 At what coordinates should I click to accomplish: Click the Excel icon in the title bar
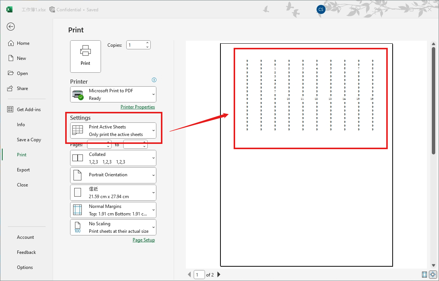(x=9, y=9)
